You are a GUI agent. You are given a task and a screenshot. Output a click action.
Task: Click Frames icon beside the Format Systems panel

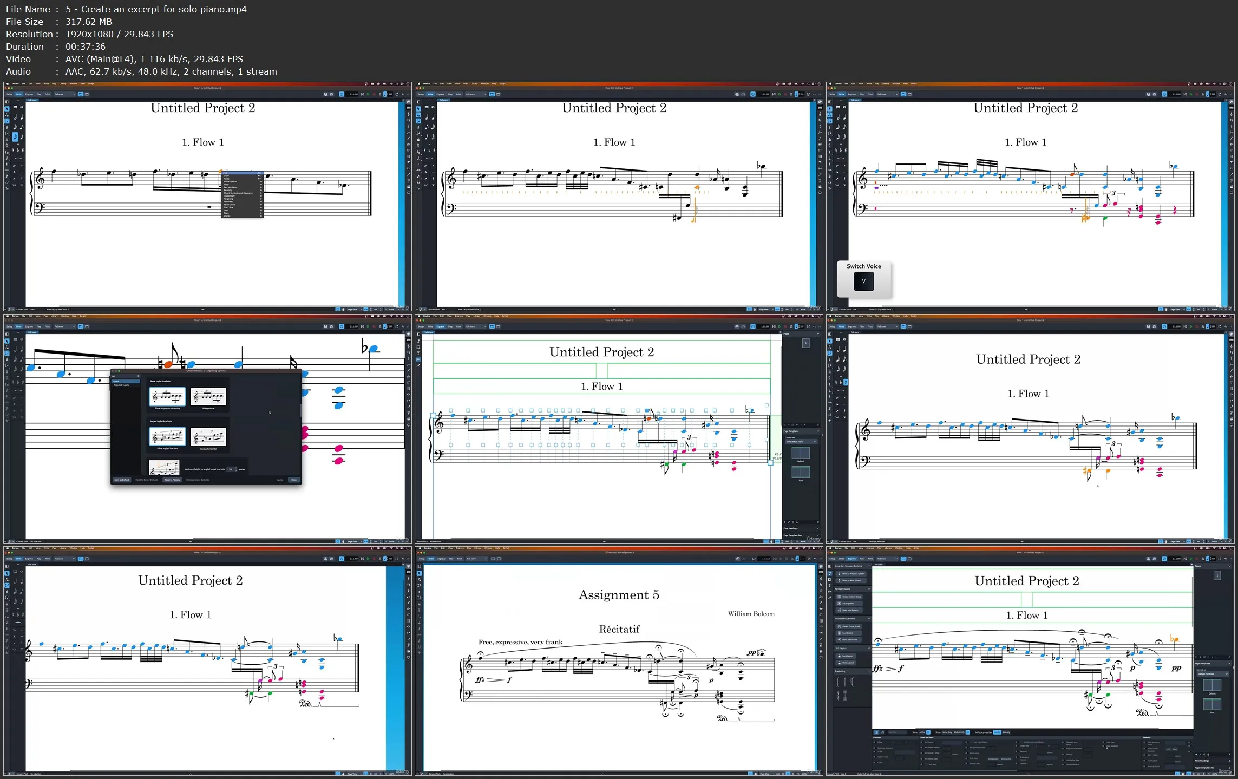coord(830,579)
